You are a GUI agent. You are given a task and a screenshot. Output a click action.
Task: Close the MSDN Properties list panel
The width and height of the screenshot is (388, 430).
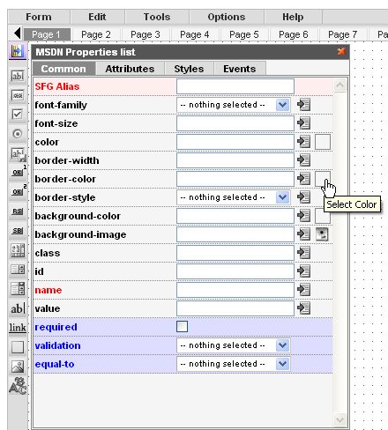(341, 52)
